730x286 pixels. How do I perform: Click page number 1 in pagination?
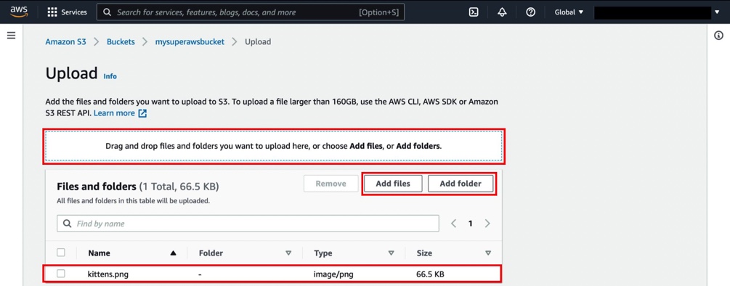click(470, 224)
